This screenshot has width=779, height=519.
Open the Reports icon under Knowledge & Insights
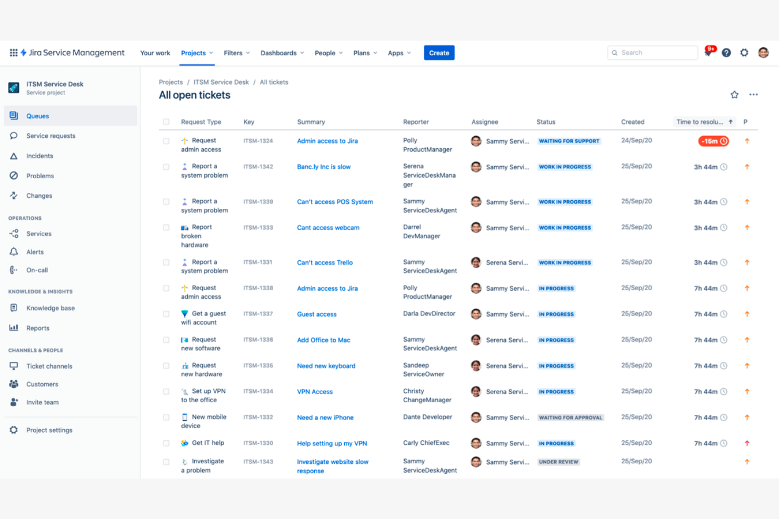(14, 328)
